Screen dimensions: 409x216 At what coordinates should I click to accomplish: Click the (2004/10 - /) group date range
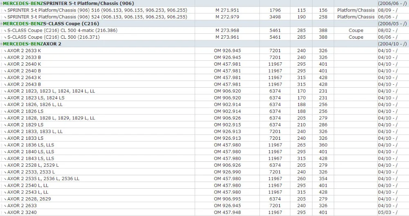392,44
